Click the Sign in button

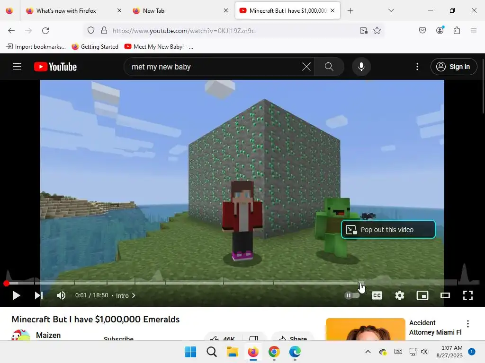point(453,67)
